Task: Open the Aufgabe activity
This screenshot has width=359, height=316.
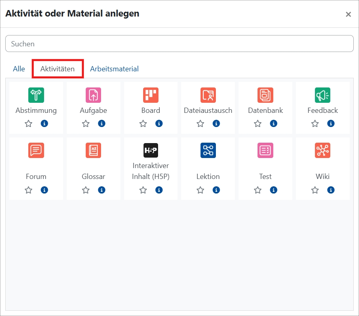Action: click(x=93, y=96)
